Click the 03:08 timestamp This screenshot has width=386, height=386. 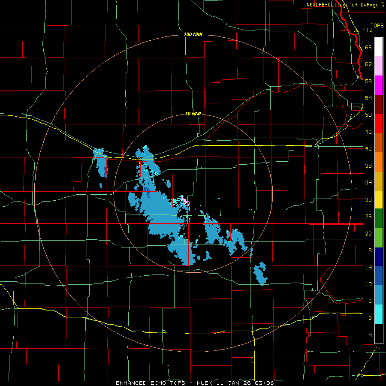(x=265, y=383)
